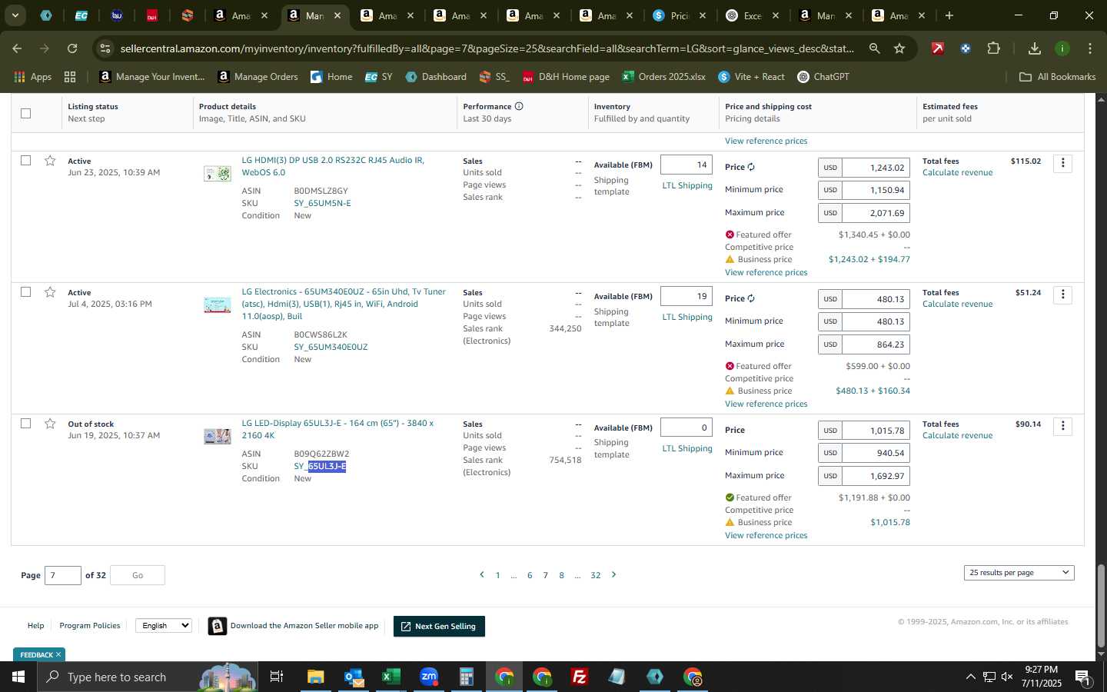Image resolution: width=1107 pixels, height=692 pixels.
Task: Click the refresh icon beside 480.13 Price
Action: click(x=751, y=298)
